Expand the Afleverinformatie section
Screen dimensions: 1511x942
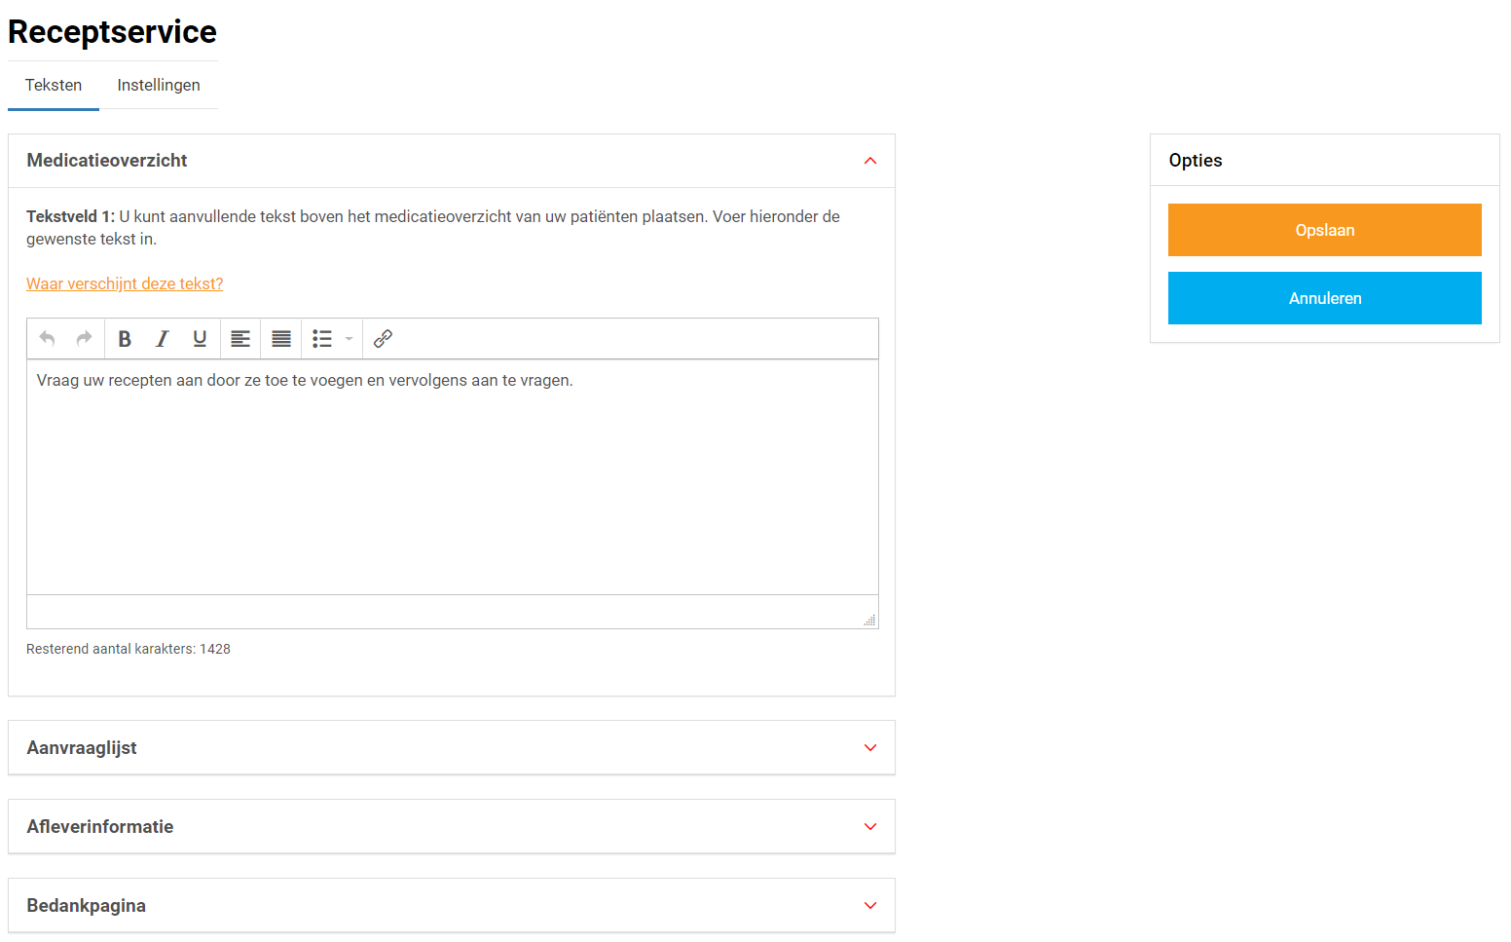869,827
